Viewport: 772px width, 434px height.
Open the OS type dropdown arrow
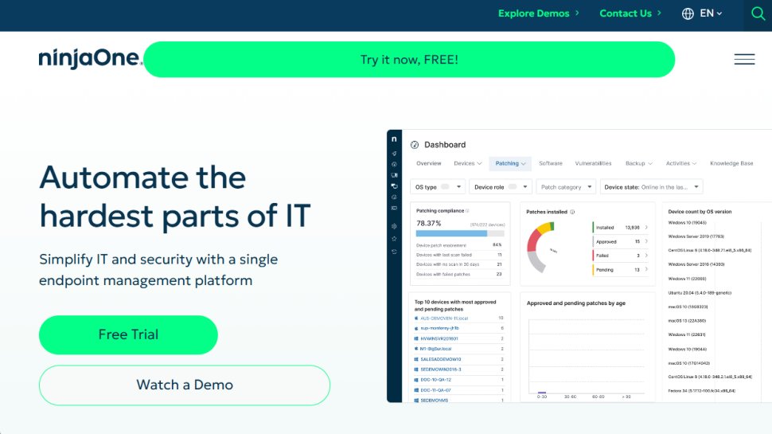458,186
